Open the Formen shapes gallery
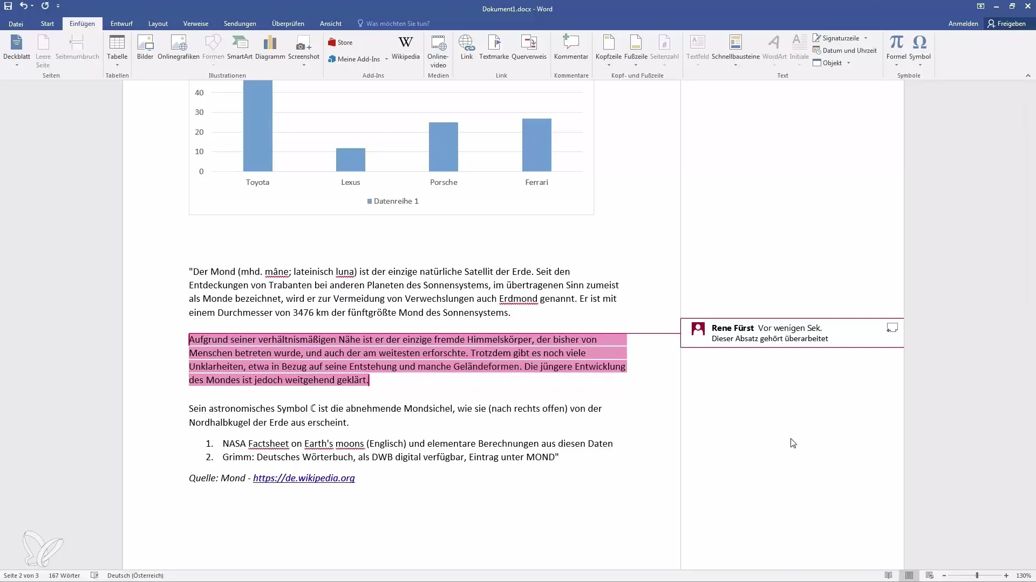1036x582 pixels. pyautogui.click(x=213, y=51)
